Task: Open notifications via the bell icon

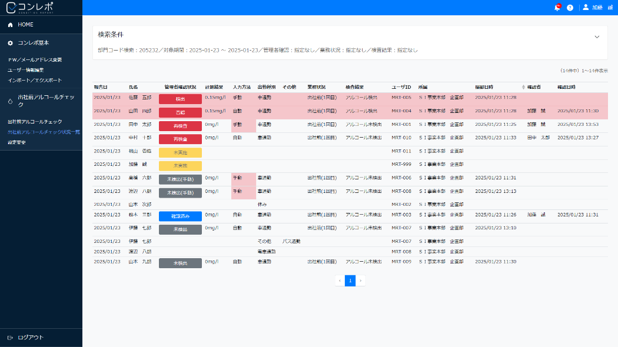Action: pyautogui.click(x=557, y=8)
